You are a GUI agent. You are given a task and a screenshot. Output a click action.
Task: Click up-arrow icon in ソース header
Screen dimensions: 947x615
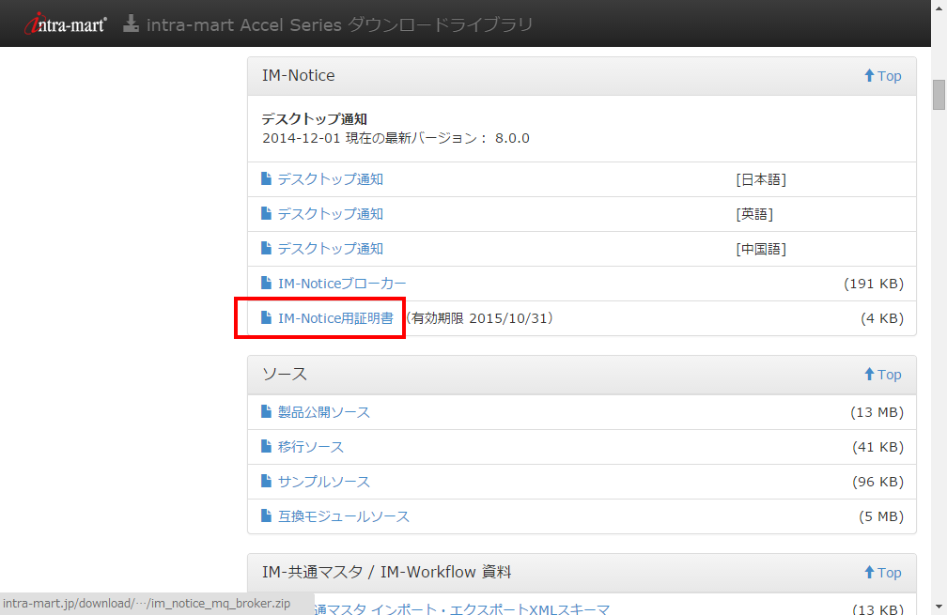[x=869, y=375]
